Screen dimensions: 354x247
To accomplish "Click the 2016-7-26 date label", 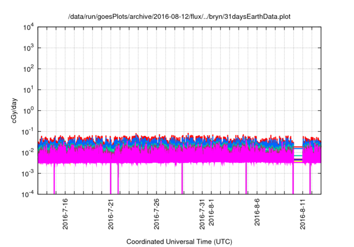I will point(157,214).
